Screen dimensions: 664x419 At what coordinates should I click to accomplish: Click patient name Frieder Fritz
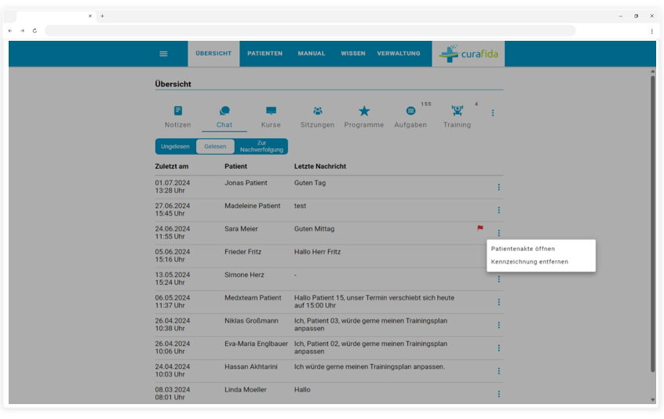243,252
